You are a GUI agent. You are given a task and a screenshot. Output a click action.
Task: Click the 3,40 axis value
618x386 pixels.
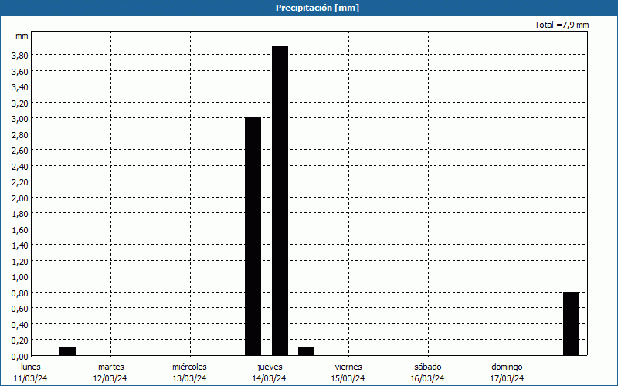pyautogui.click(x=20, y=87)
